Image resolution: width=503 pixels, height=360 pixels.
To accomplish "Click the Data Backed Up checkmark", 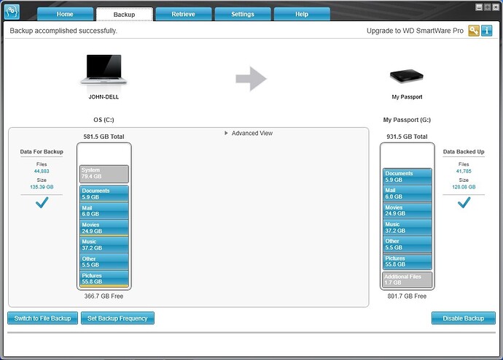I will point(464,202).
